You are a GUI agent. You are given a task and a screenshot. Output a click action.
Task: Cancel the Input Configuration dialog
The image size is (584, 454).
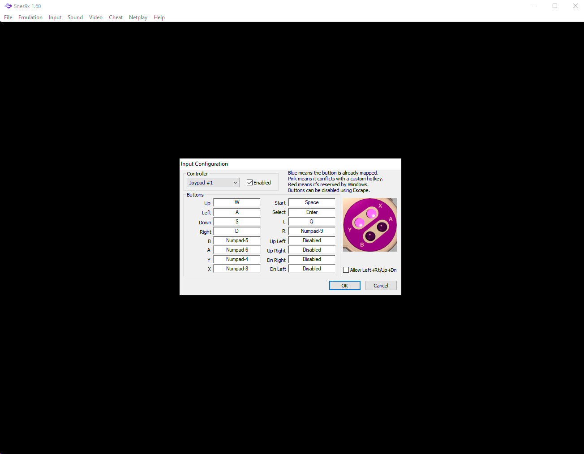(381, 286)
